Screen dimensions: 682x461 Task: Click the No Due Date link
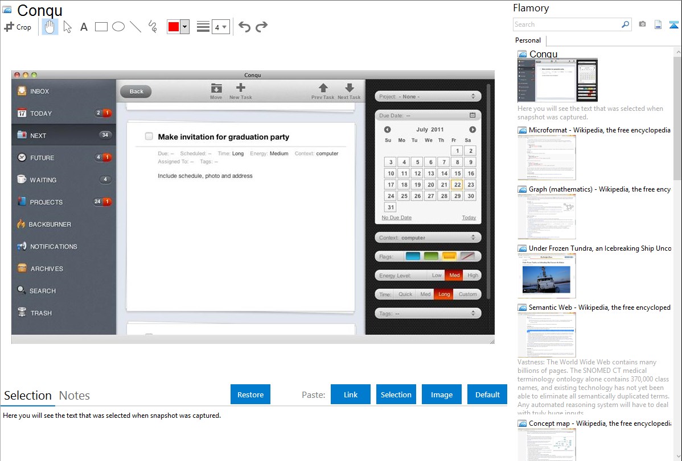pos(396,218)
